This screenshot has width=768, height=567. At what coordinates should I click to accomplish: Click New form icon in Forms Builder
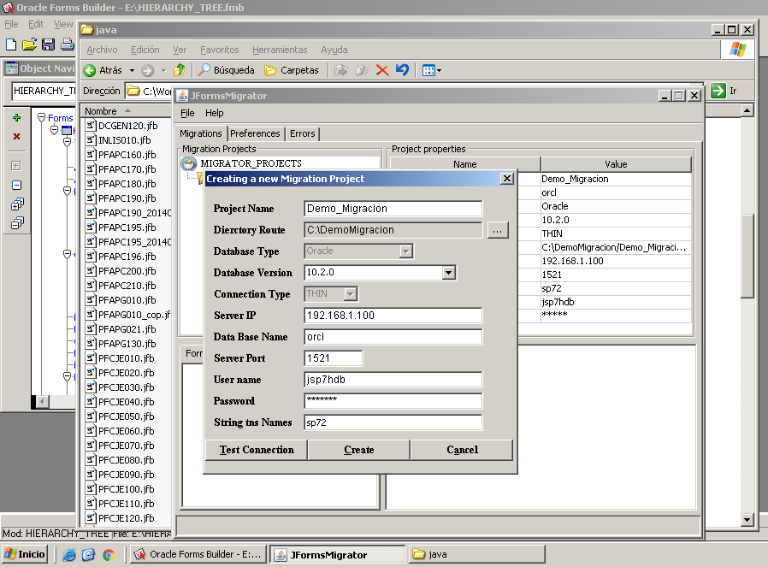tap(11, 44)
